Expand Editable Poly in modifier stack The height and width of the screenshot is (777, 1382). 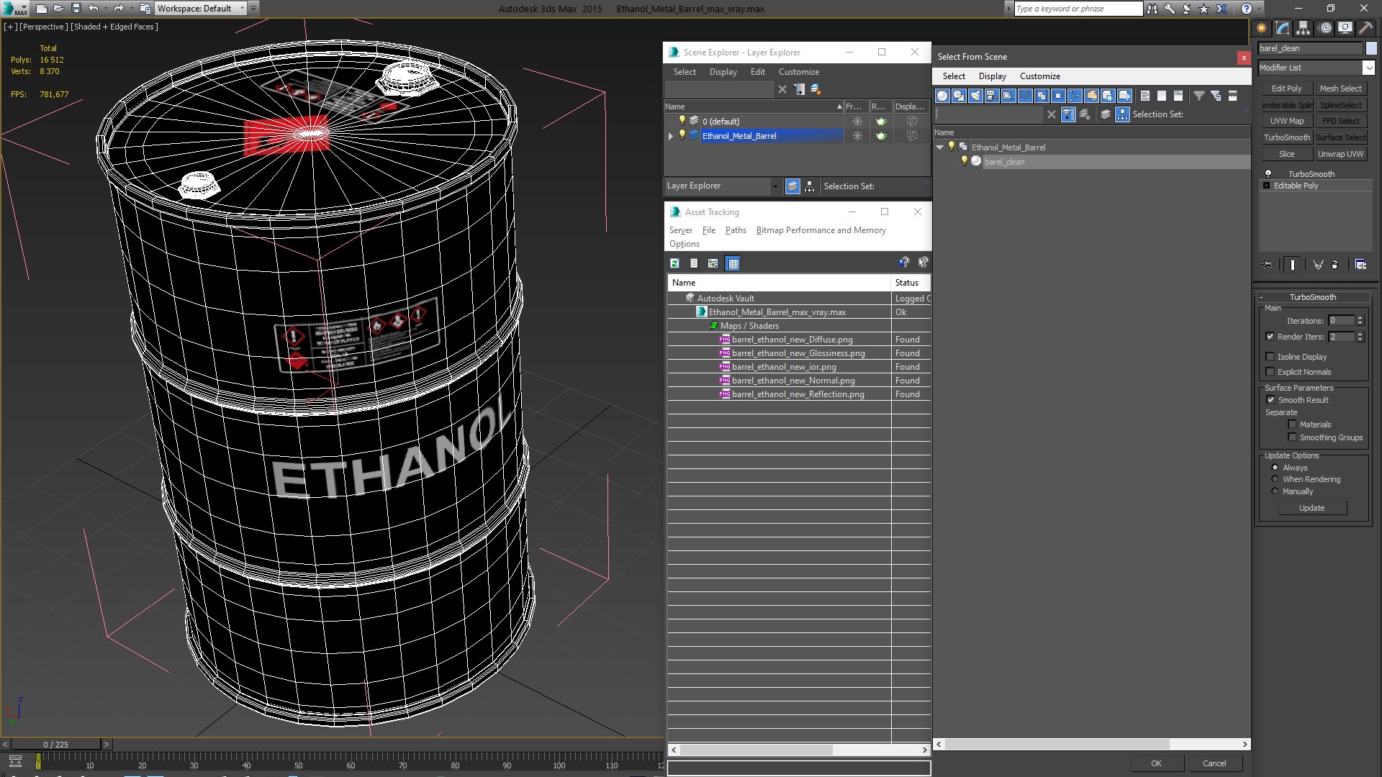click(x=1267, y=186)
